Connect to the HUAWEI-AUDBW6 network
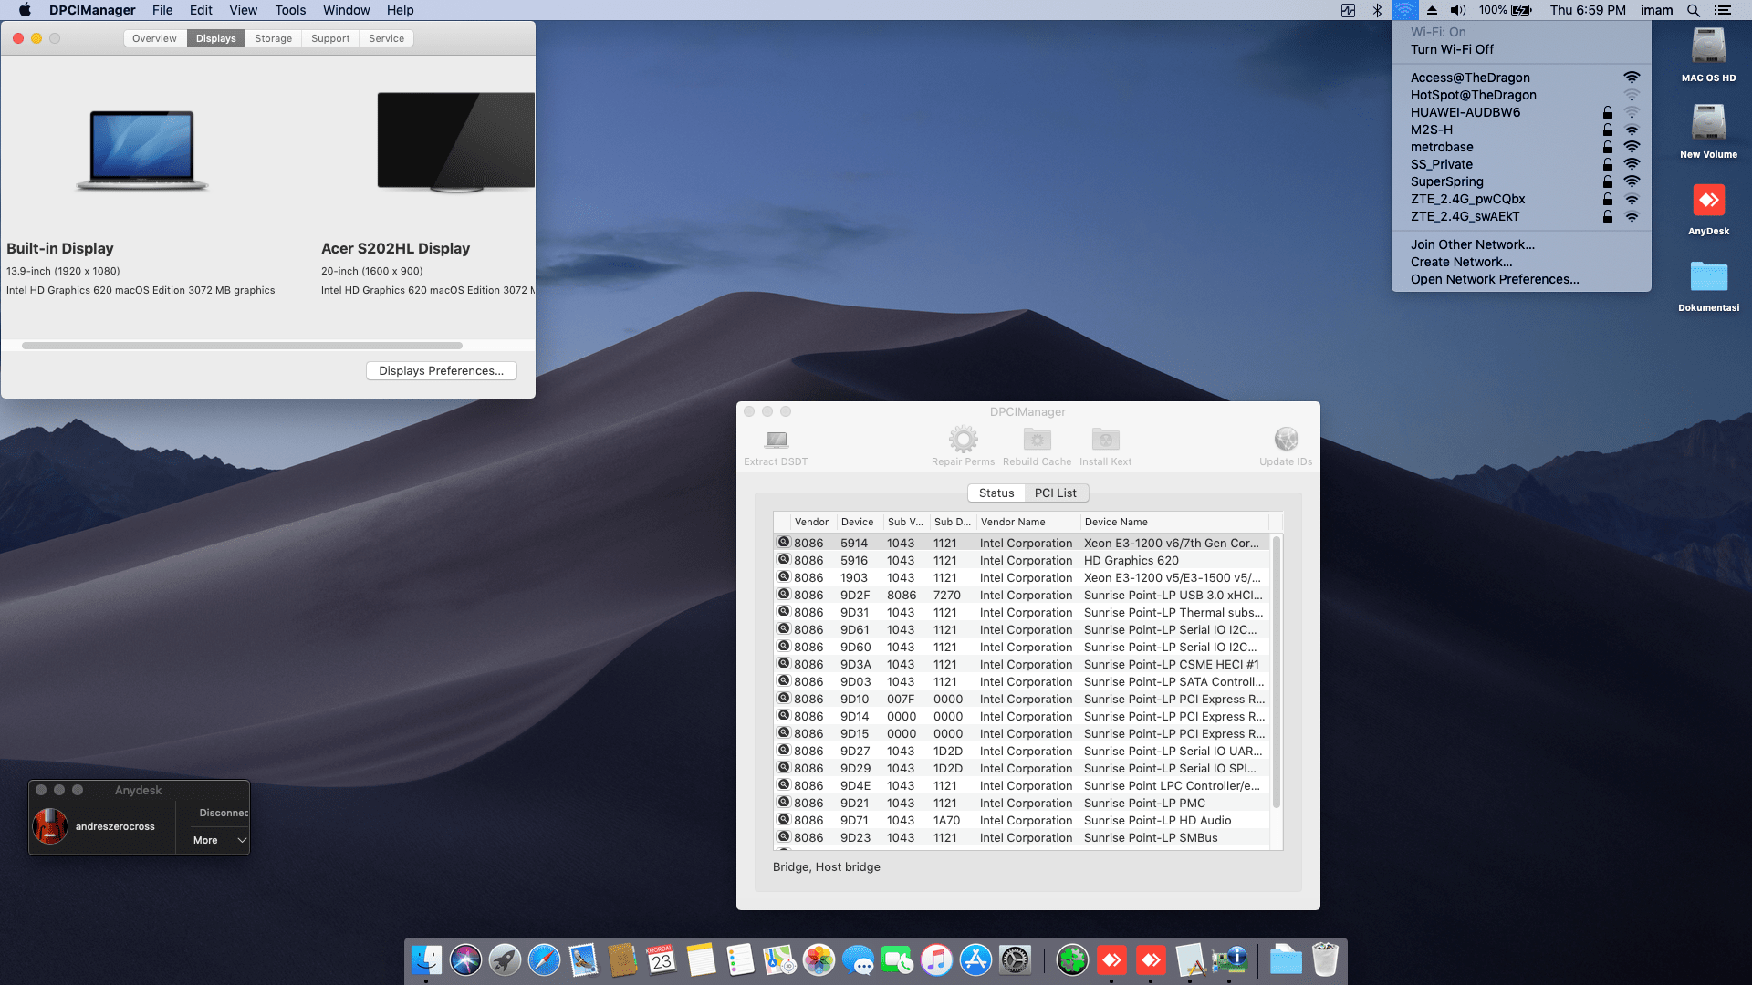 click(1521, 112)
